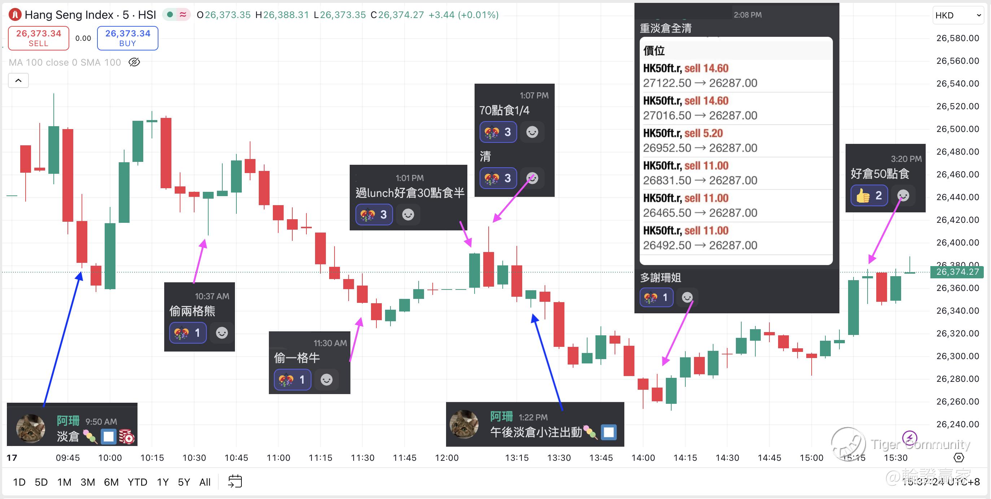Image resolution: width=991 pixels, height=499 pixels.
Task: Open chart settings hexagon icon
Action: point(959,458)
